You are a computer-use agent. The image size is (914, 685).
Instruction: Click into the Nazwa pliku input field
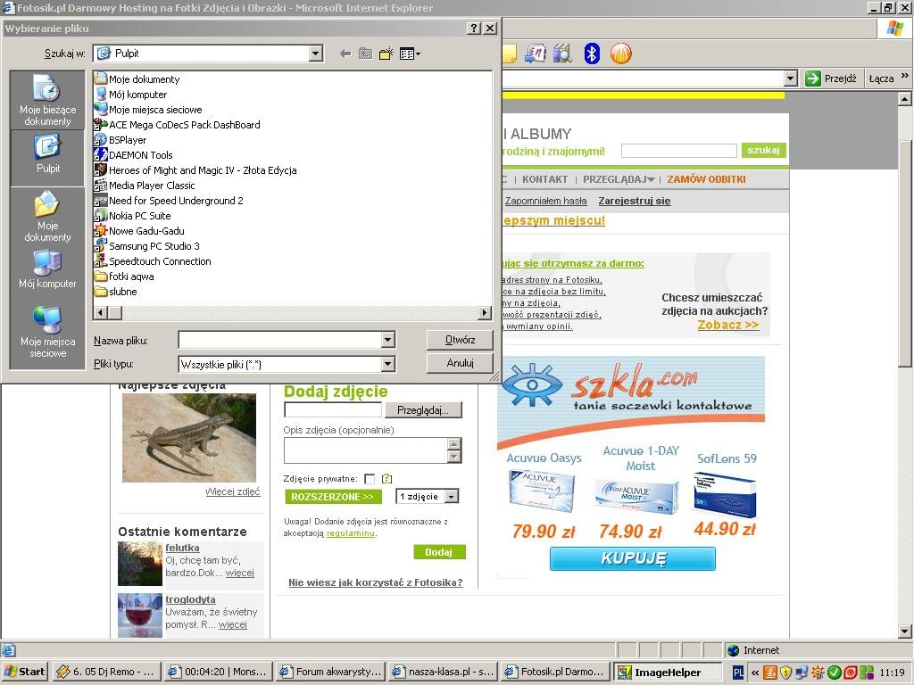(279, 340)
